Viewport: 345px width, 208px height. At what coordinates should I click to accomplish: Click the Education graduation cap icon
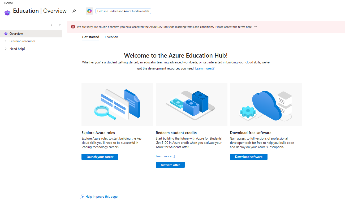7,12
